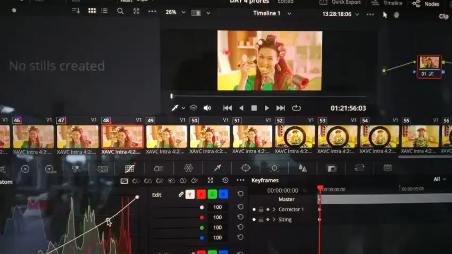
Task: Open the Key palette icon
Action: pyautogui.click(x=331, y=168)
